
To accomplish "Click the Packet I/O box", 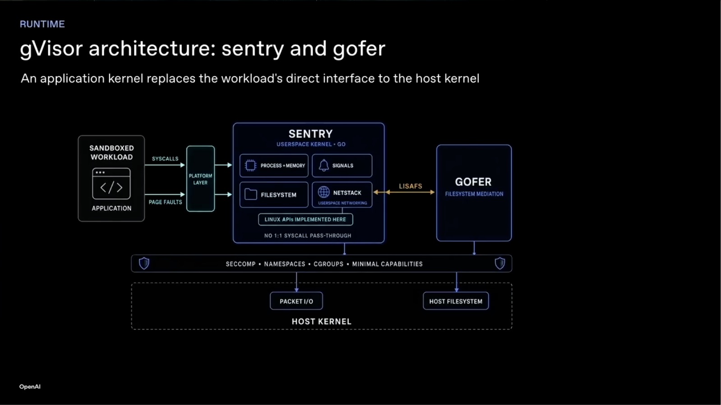I will point(296,301).
